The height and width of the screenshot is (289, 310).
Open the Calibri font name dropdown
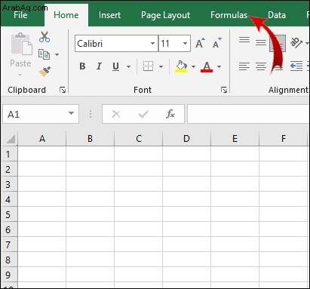tap(152, 43)
